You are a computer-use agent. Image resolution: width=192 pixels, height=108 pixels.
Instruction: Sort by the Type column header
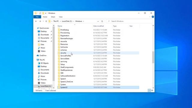pyautogui.click(x=115, y=26)
